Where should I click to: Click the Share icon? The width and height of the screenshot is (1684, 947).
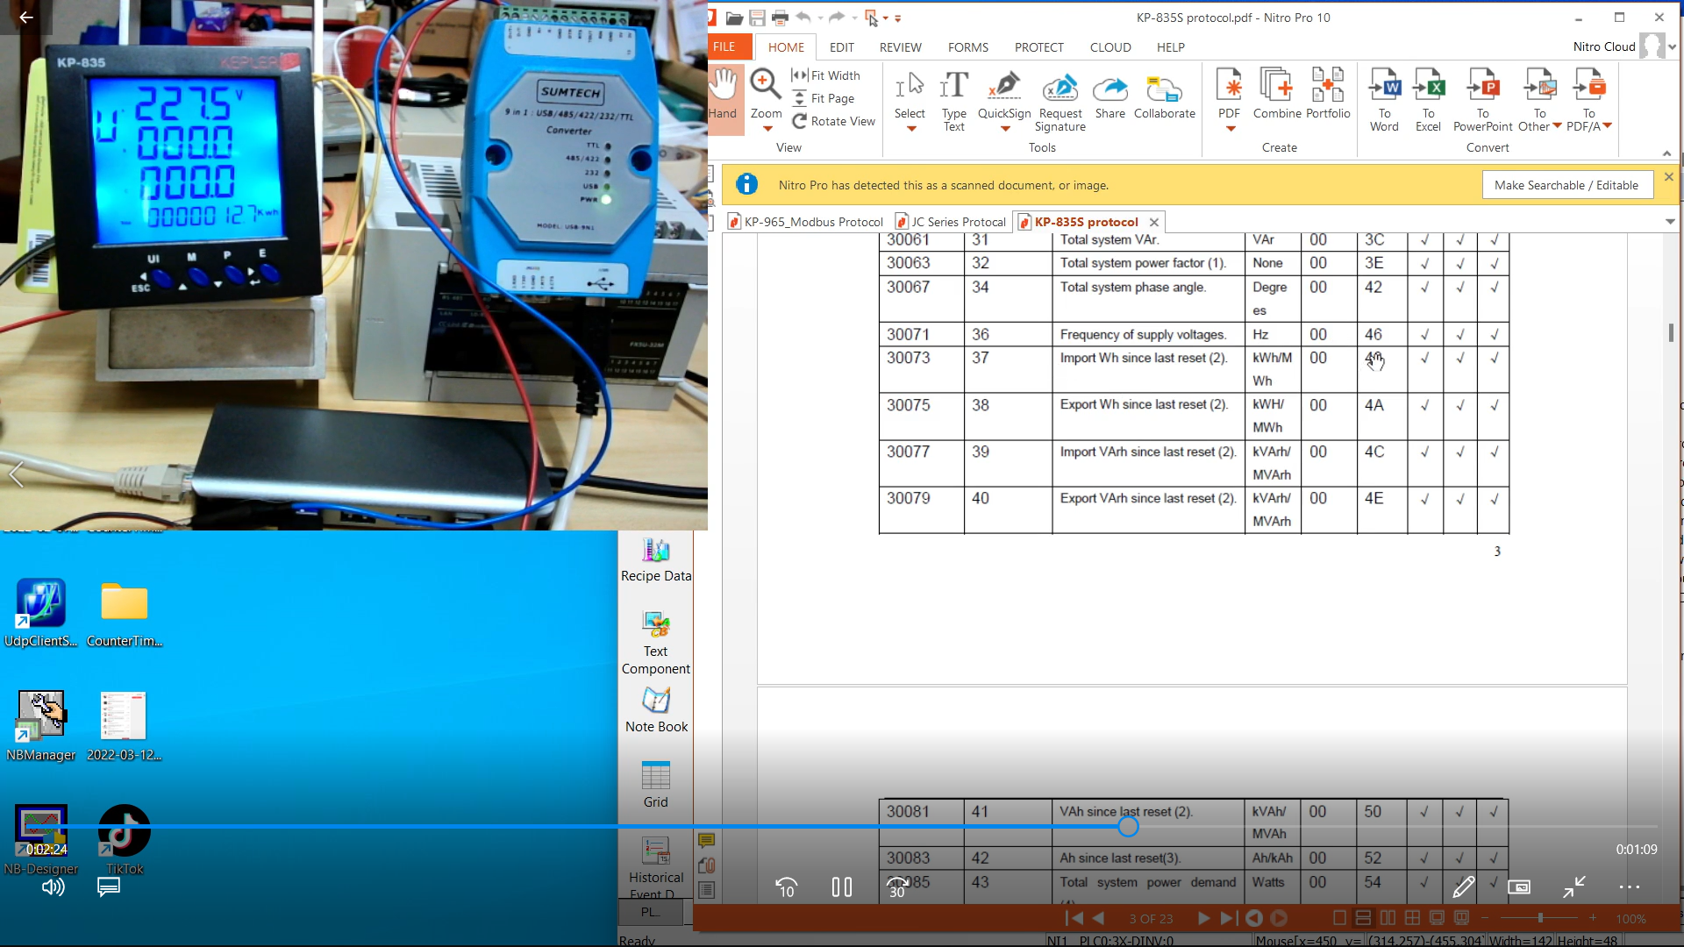1110,95
